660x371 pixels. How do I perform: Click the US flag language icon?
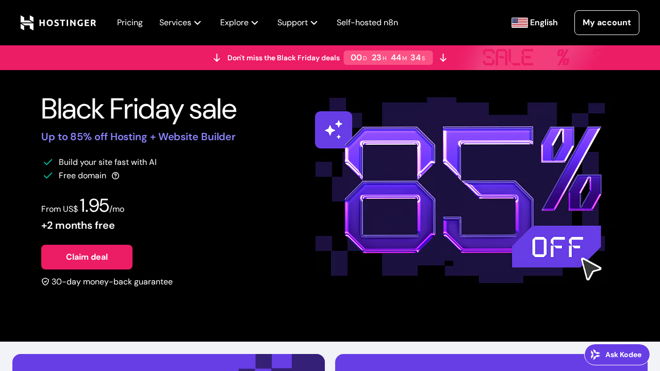tap(519, 23)
